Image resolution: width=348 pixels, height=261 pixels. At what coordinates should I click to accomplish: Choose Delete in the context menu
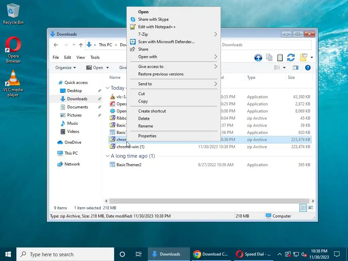pyautogui.click(x=174, y=119)
